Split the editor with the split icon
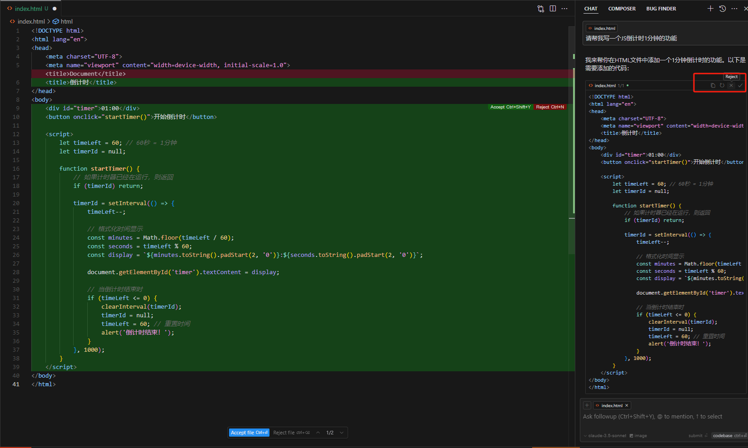The image size is (748, 448). tap(553, 9)
